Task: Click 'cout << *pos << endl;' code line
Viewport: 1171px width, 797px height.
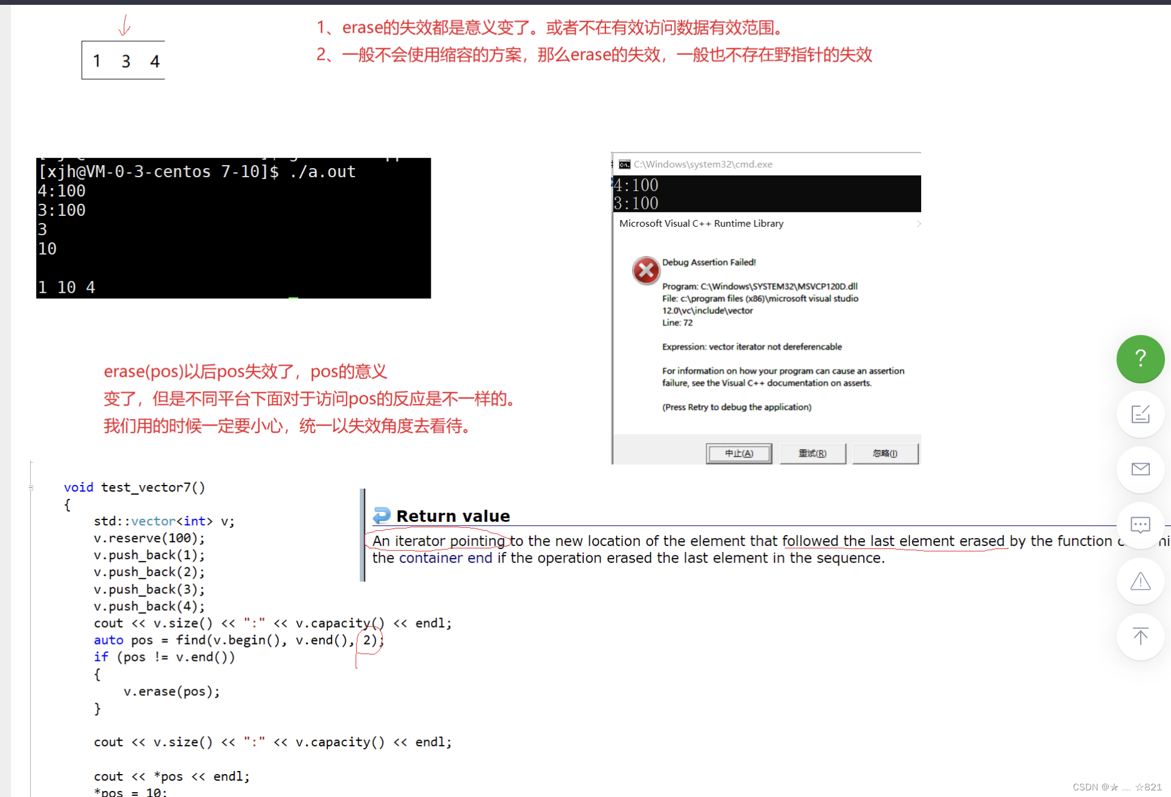Action: pos(172,776)
